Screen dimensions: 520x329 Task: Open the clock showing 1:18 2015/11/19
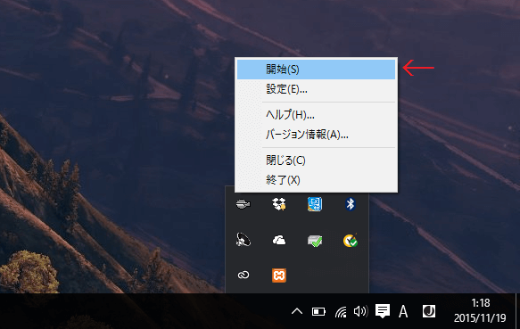[480, 311]
